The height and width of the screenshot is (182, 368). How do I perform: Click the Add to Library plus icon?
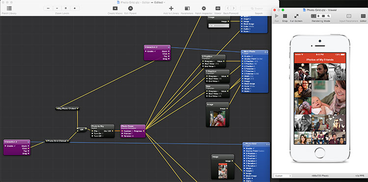pos(171,8)
